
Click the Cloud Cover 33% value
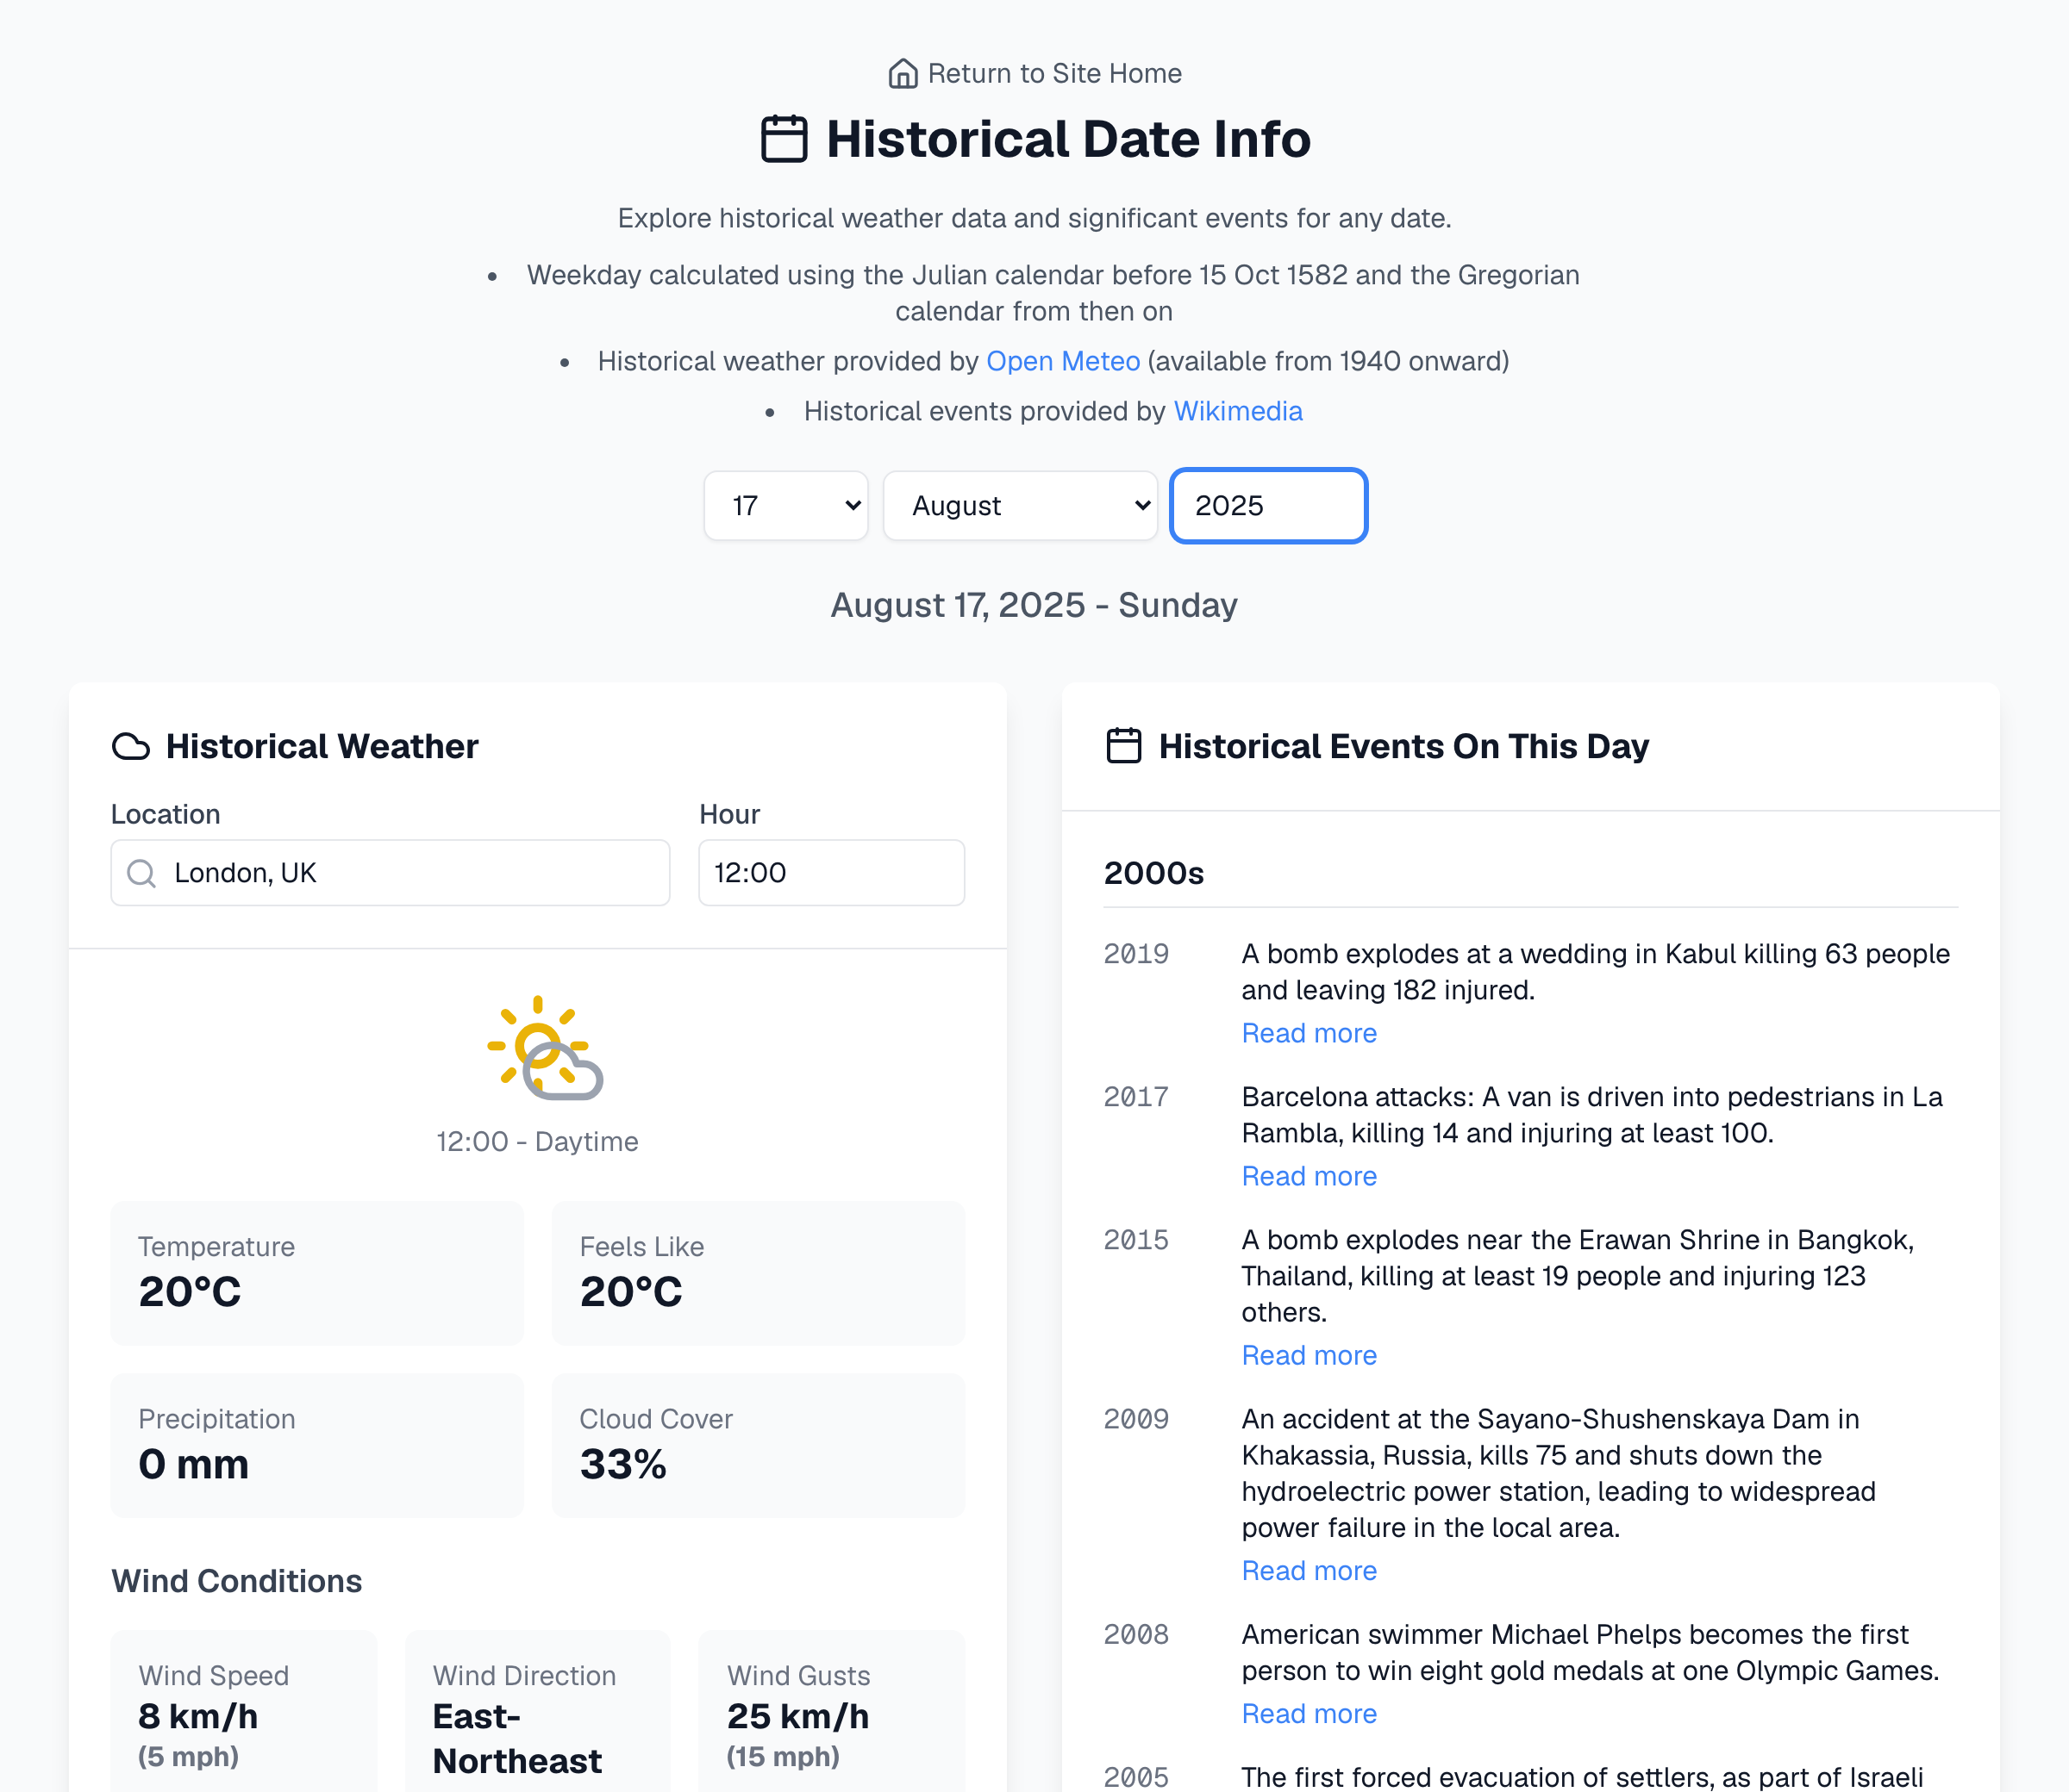(623, 1465)
